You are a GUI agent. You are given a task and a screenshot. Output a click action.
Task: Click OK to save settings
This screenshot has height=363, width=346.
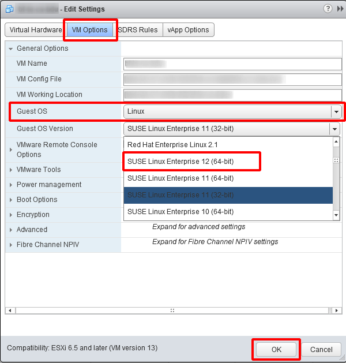point(276,349)
